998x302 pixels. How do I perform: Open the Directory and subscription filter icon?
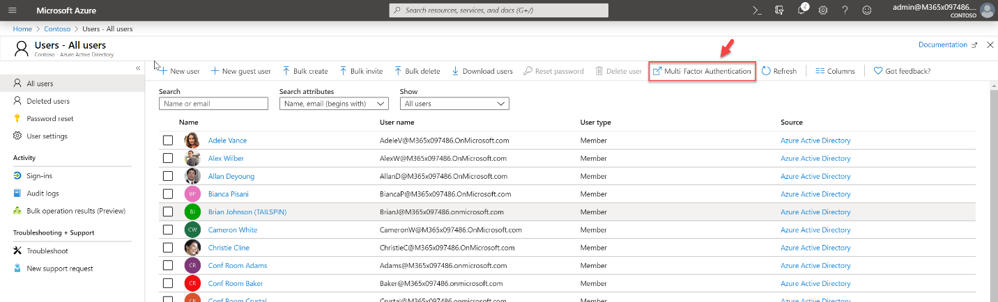pos(779,10)
